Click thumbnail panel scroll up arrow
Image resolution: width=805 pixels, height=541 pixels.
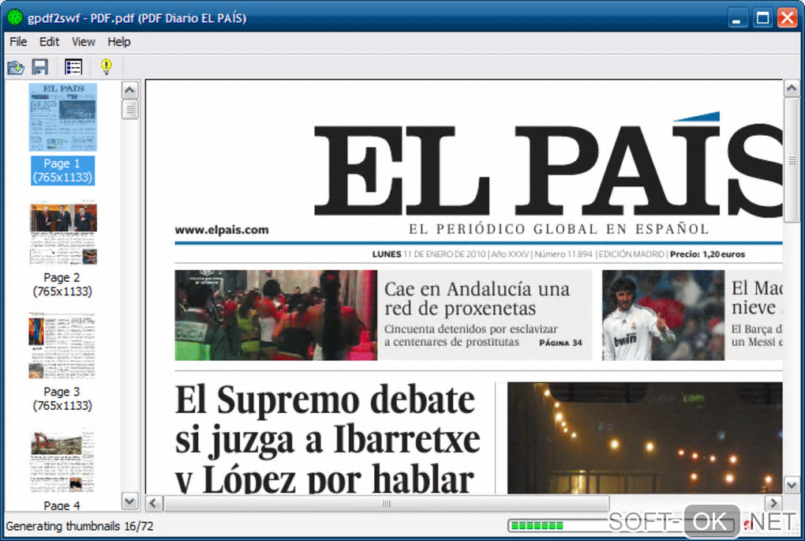tap(130, 90)
